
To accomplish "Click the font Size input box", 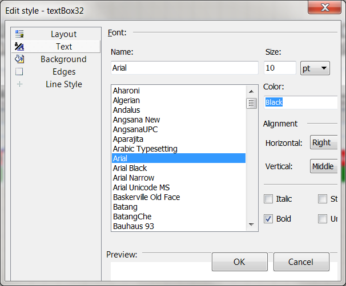I will (280, 68).
